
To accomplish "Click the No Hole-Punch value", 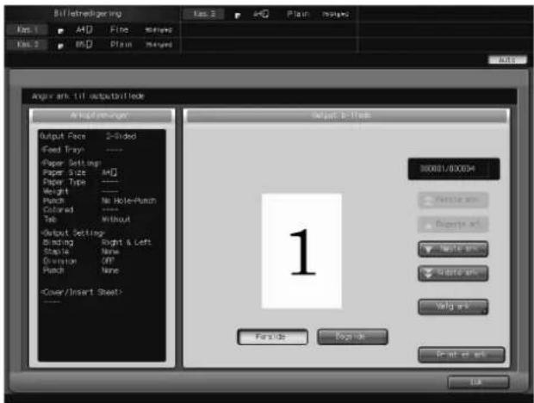I will (128, 201).
